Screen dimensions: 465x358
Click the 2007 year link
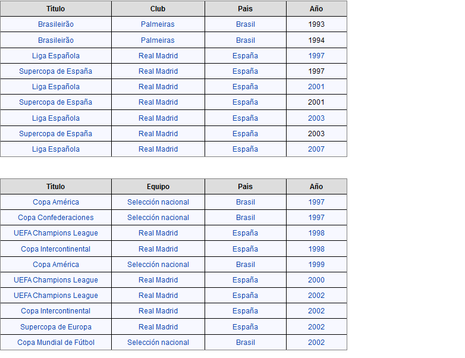[x=316, y=149]
